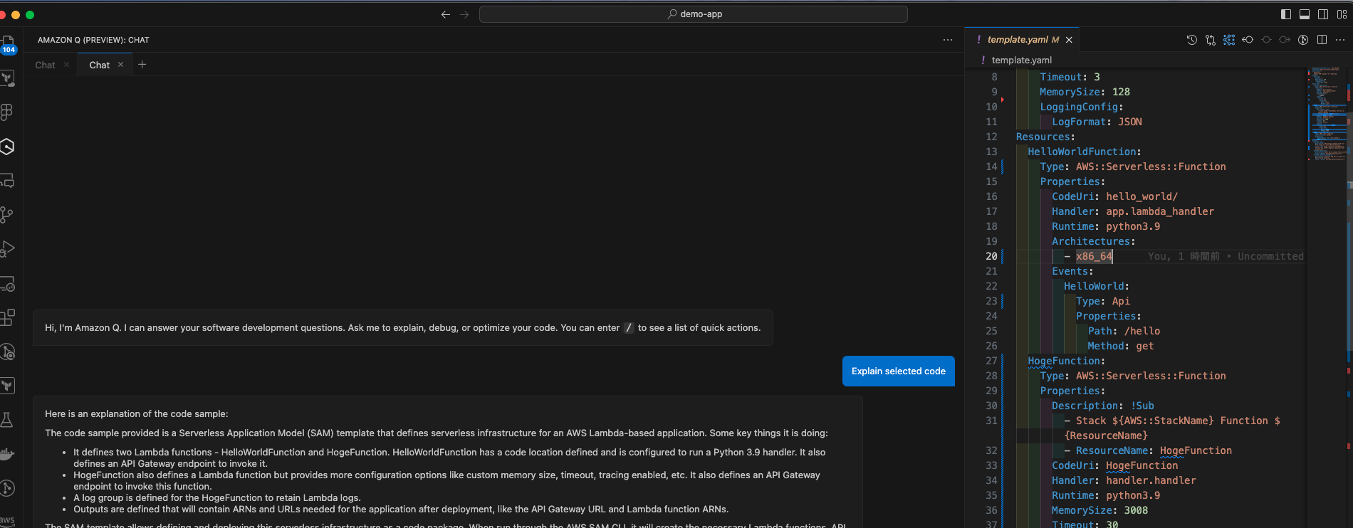Open the Extensions view

click(x=7, y=317)
